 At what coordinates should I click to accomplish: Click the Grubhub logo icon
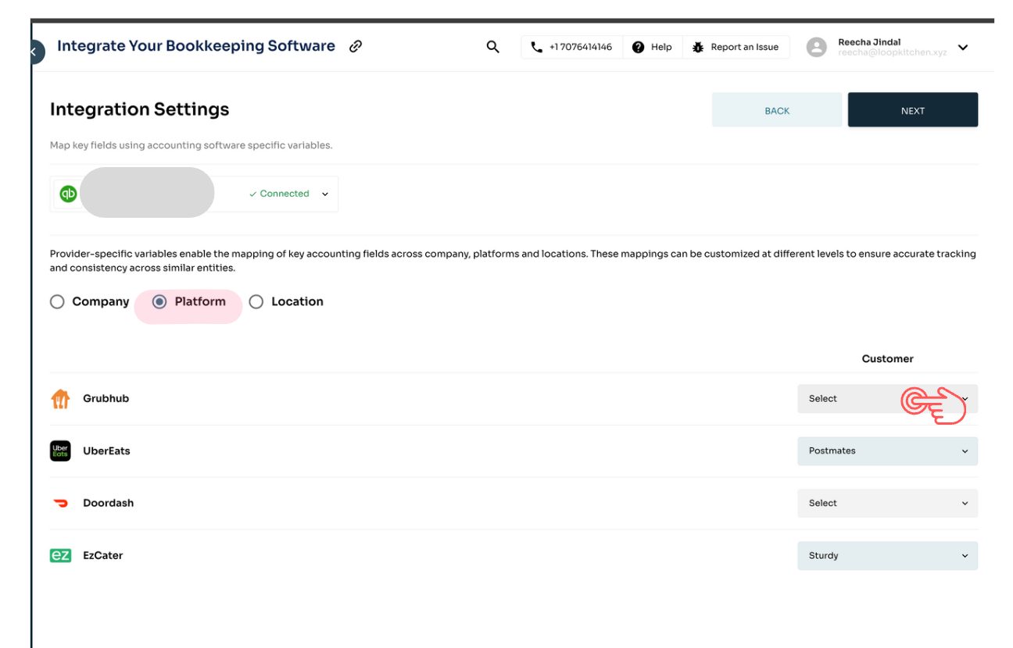60,399
